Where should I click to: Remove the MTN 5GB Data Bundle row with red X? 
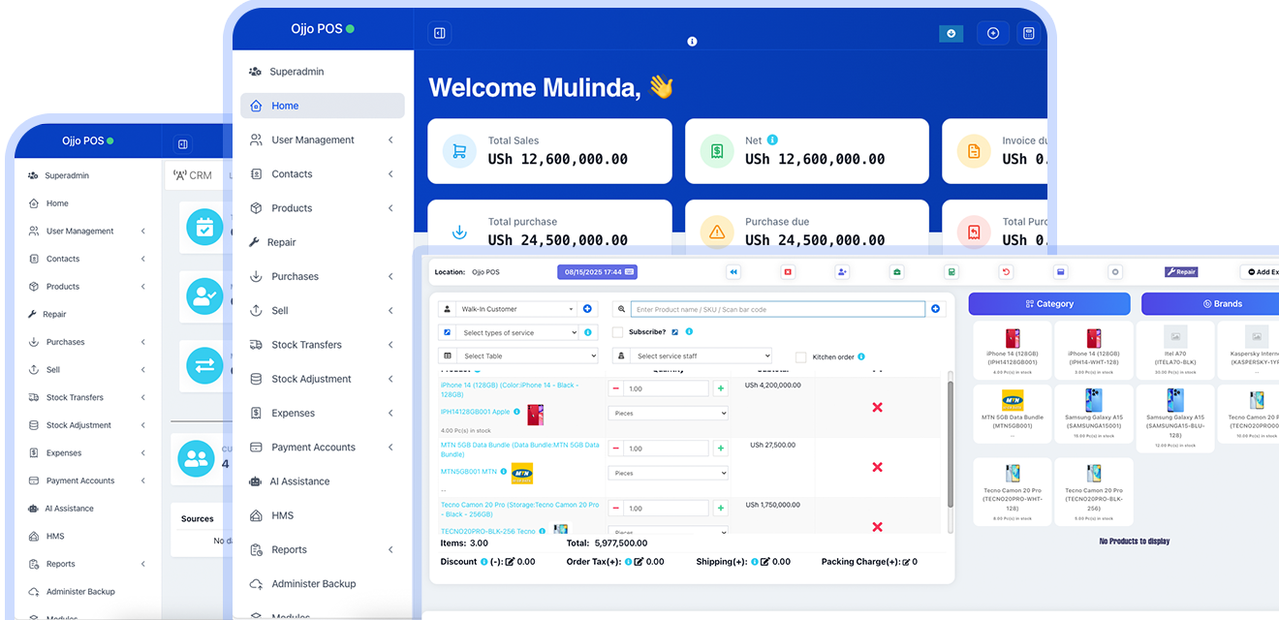(878, 467)
